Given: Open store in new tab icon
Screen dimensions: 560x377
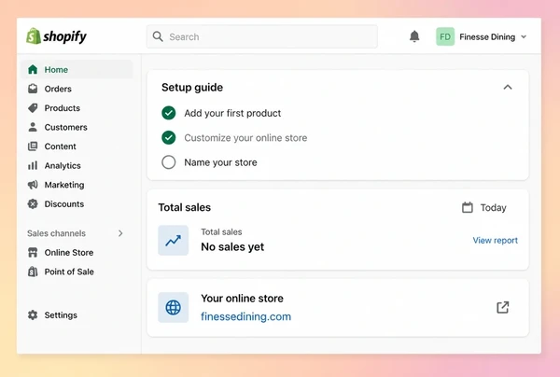Looking at the screenshot, I should point(503,307).
